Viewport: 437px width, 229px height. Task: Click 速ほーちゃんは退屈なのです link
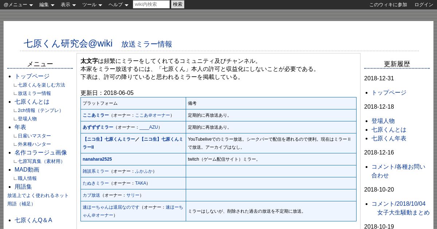(x=111, y=207)
